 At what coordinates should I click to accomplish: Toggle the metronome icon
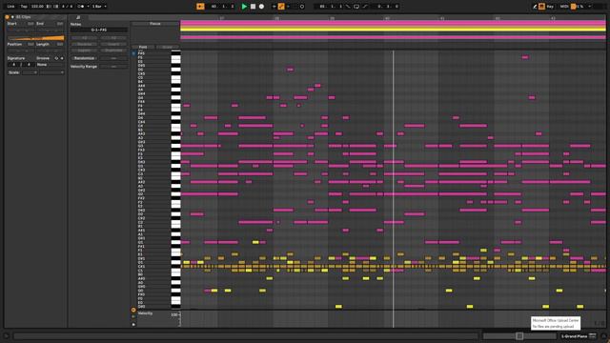click(80, 7)
